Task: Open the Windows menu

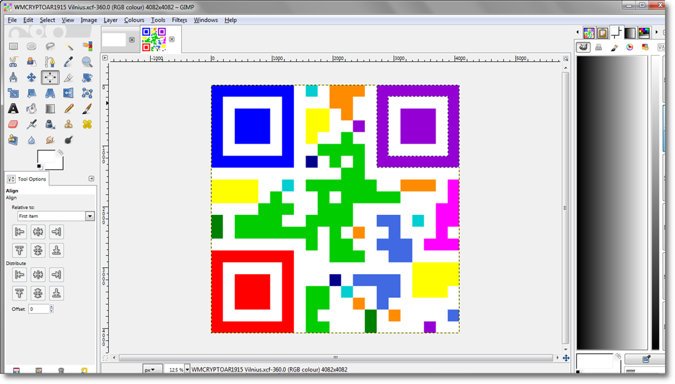Action: click(206, 20)
